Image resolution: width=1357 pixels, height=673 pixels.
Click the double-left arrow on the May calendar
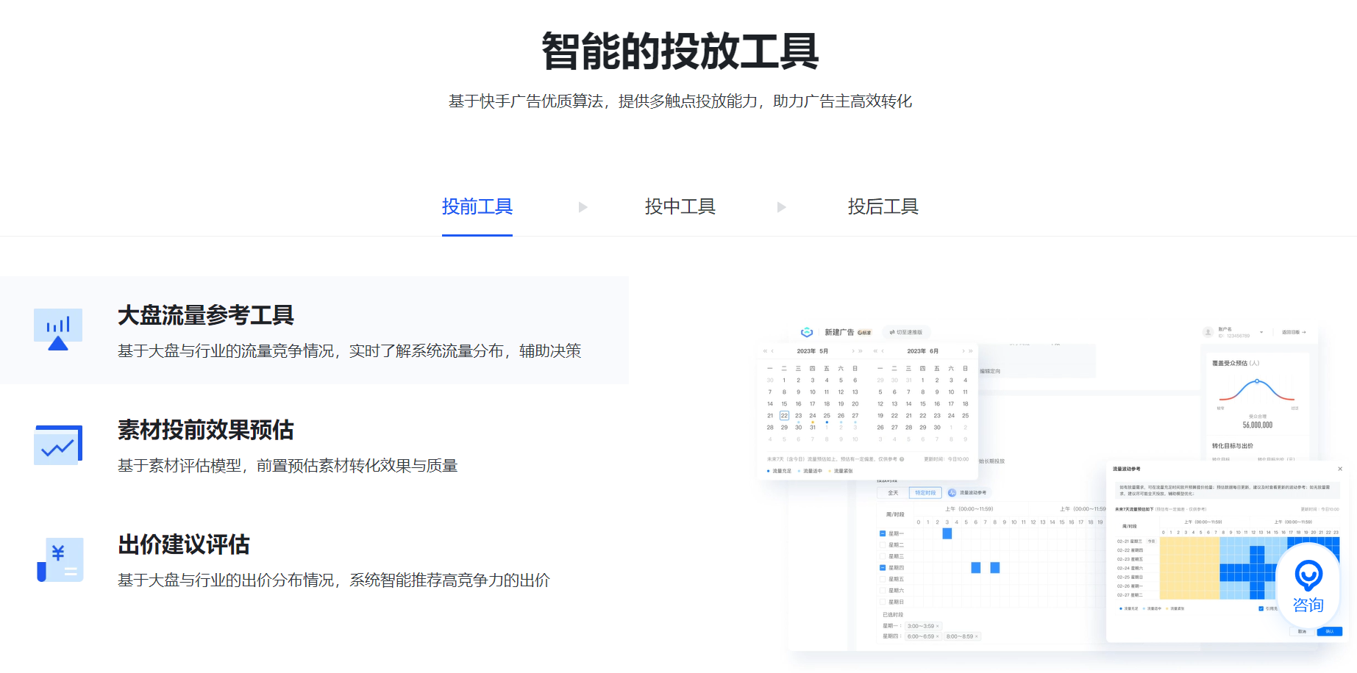click(x=765, y=350)
